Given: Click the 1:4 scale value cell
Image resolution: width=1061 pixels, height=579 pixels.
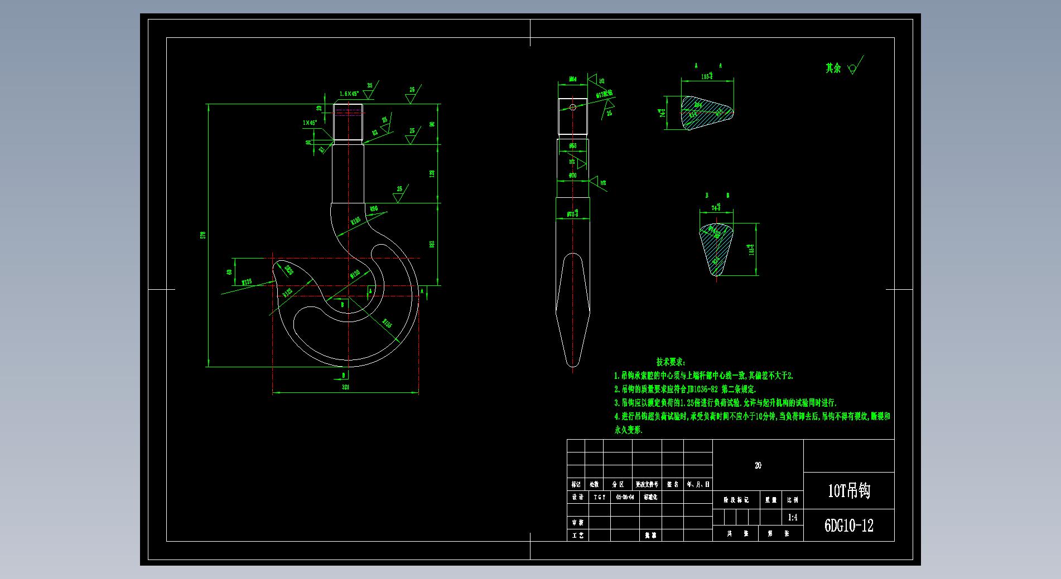Looking at the screenshot, I should pos(792,518).
